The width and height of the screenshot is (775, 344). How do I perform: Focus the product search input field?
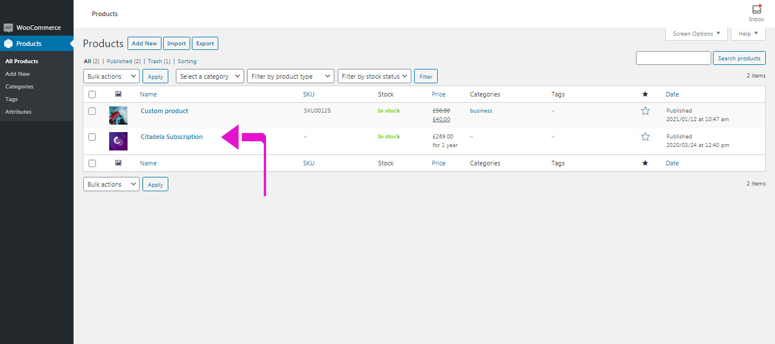673,58
